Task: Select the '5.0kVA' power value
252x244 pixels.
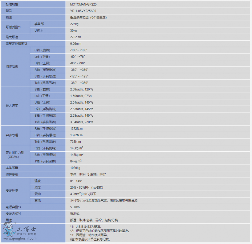Action: (75, 207)
